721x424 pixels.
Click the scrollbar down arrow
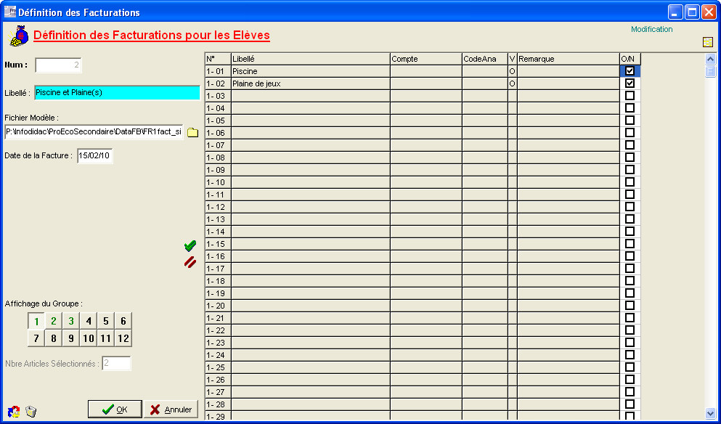point(710,413)
